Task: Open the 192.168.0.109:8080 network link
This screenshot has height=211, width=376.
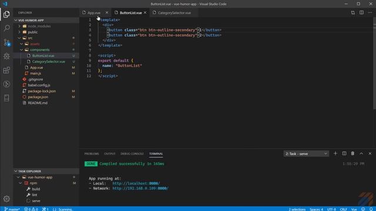Action: pyautogui.click(x=140, y=189)
